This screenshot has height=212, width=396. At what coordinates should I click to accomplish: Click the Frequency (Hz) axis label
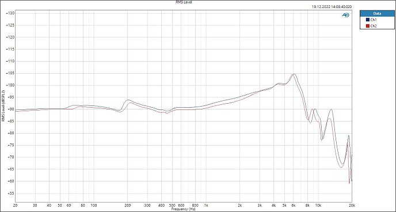point(183,209)
